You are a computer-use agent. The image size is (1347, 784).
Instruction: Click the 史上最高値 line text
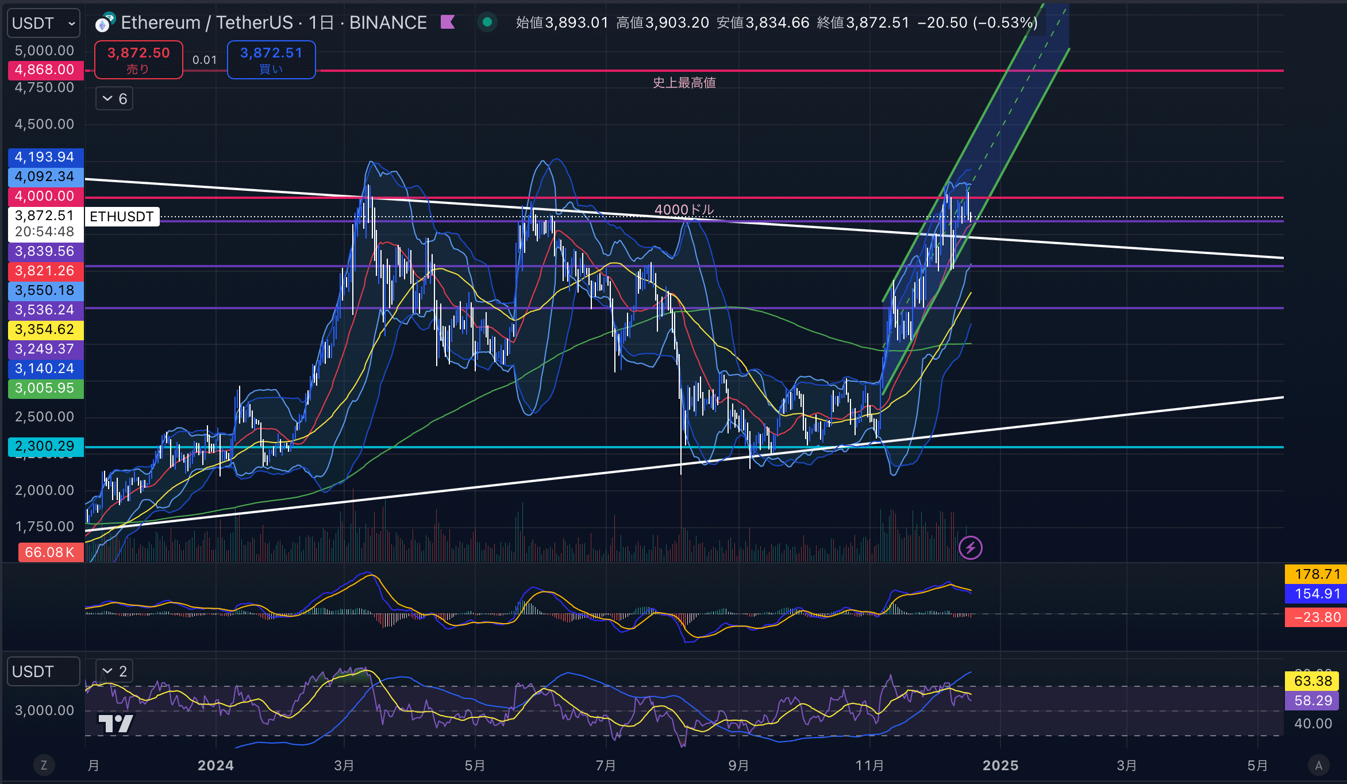[684, 83]
